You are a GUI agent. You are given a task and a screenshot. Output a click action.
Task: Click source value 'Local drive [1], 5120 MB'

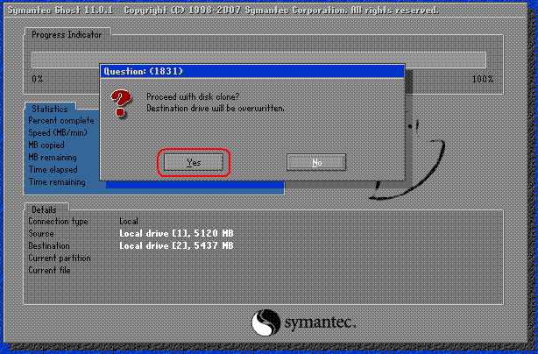(x=176, y=234)
